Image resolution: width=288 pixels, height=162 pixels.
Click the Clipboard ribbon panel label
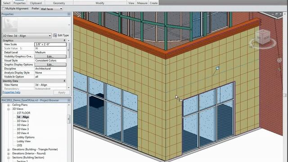tap(36, 3)
